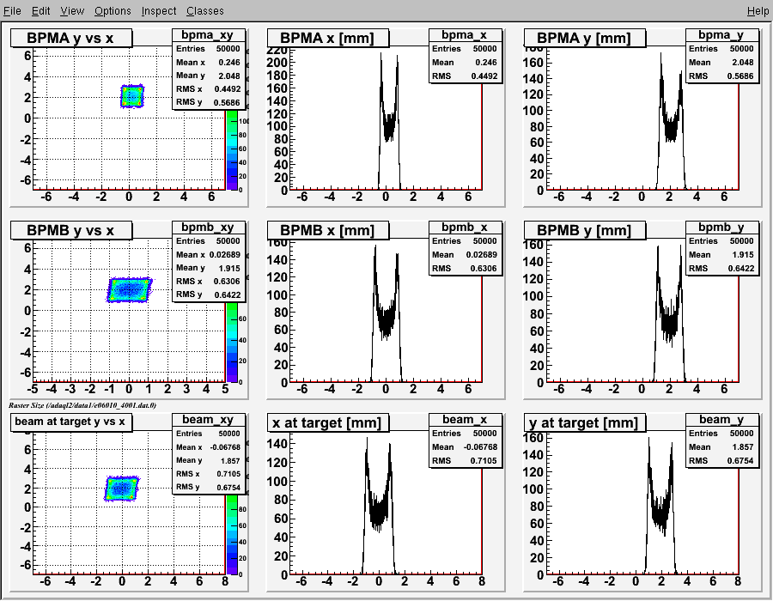This screenshot has height=601, width=773.
Task: Click the BPMA y vs x color palette bar
Action: click(x=232, y=150)
